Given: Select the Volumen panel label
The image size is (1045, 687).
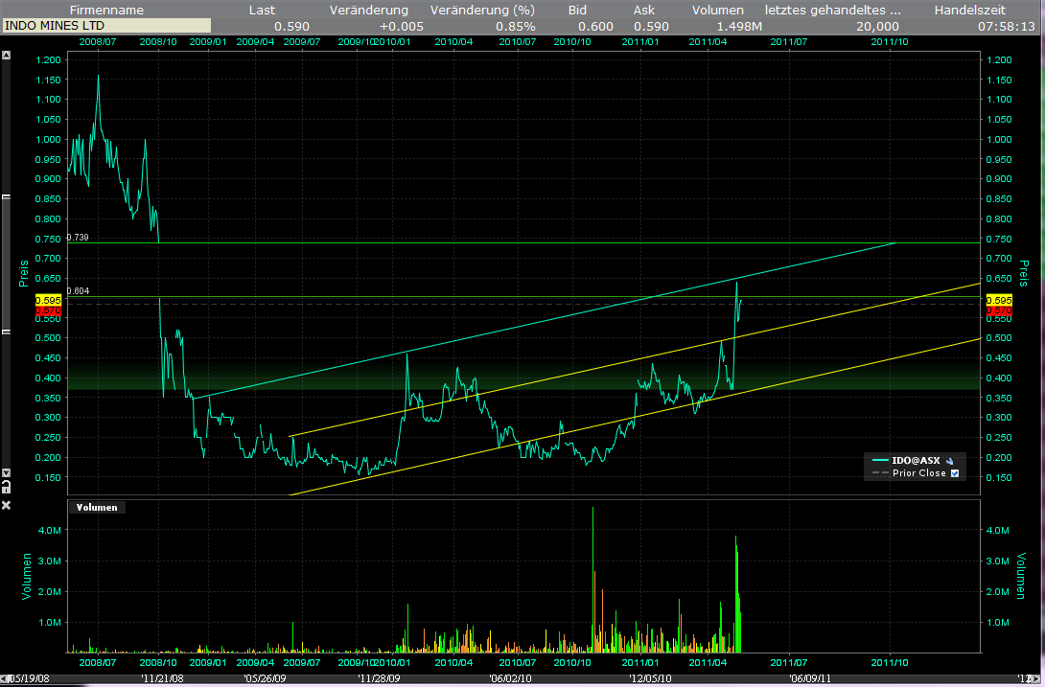Looking at the screenshot, I should [97, 508].
